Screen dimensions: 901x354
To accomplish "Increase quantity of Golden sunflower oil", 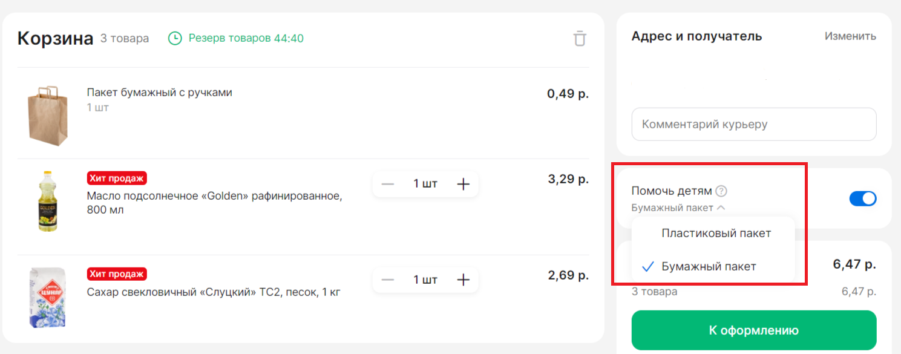I will pyautogui.click(x=463, y=184).
